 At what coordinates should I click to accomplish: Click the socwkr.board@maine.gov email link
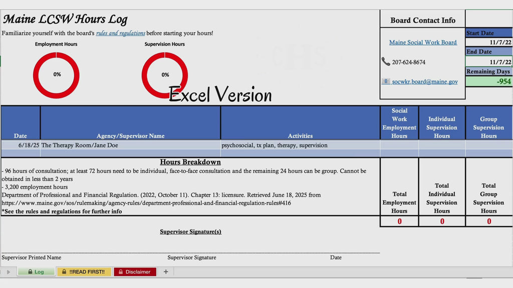click(425, 81)
